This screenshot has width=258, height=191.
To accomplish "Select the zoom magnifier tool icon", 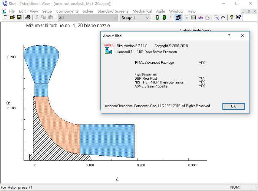I will click(x=216, y=17).
